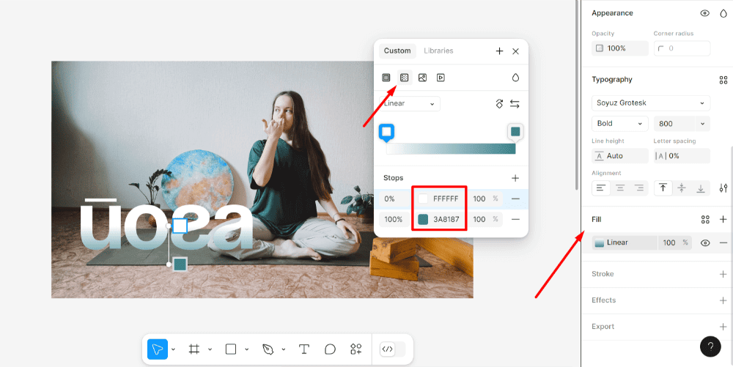
Task: Select the Frame tool
Action: pyautogui.click(x=194, y=349)
